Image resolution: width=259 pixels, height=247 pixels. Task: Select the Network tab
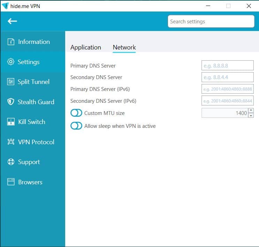[124, 47]
